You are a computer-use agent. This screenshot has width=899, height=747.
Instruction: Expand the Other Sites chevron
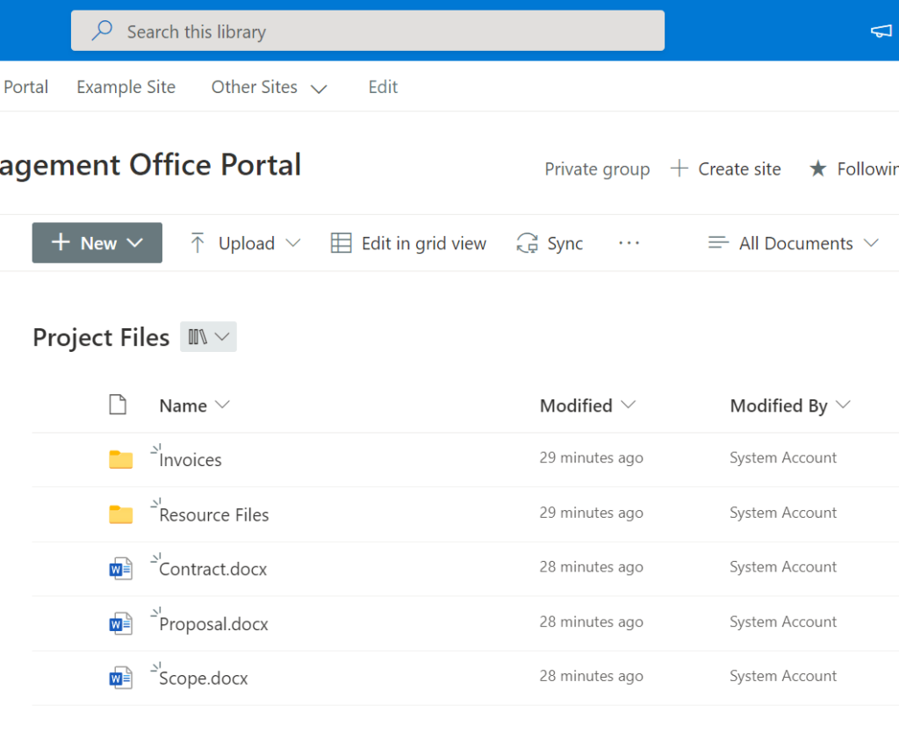pyautogui.click(x=318, y=89)
